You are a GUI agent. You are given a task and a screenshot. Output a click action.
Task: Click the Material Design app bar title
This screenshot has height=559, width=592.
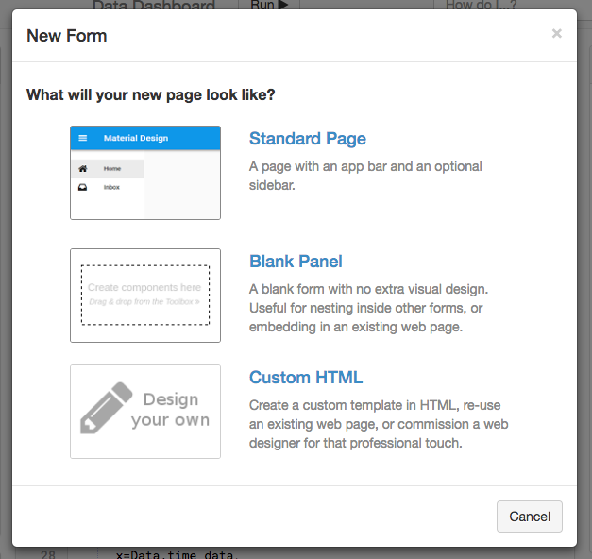(136, 138)
